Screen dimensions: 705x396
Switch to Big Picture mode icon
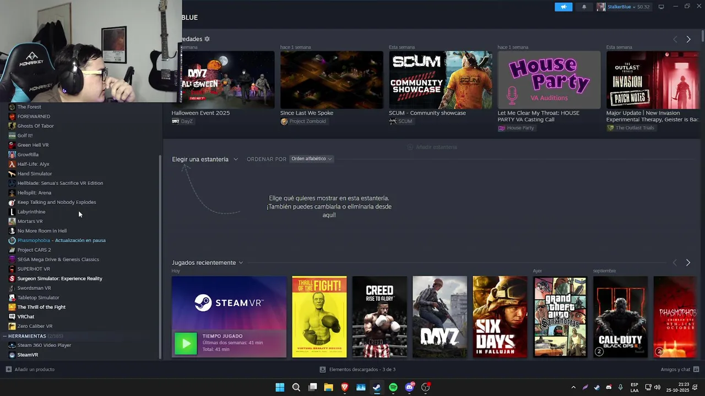[x=661, y=7]
